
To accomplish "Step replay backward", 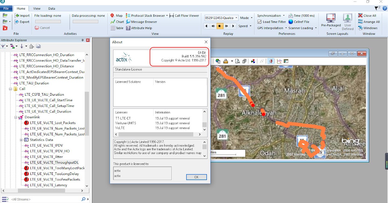I will point(213,26).
